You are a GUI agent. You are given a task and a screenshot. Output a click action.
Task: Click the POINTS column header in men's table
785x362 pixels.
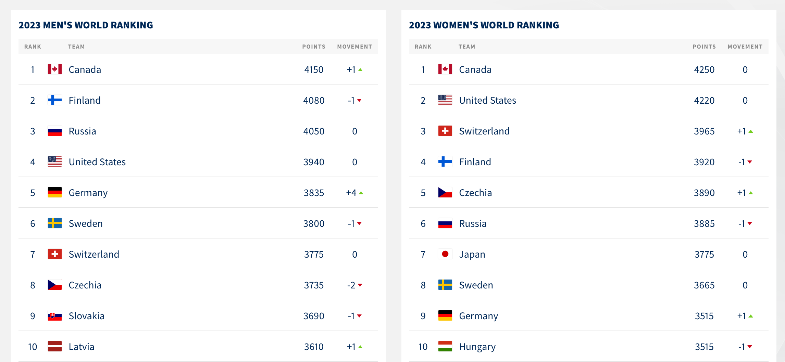tap(314, 47)
